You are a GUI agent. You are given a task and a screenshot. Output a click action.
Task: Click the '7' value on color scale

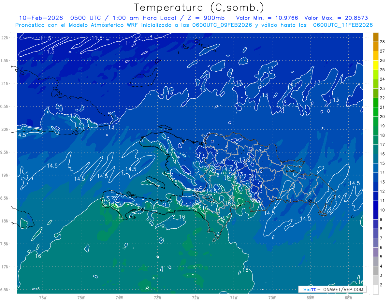[x=381, y=238]
